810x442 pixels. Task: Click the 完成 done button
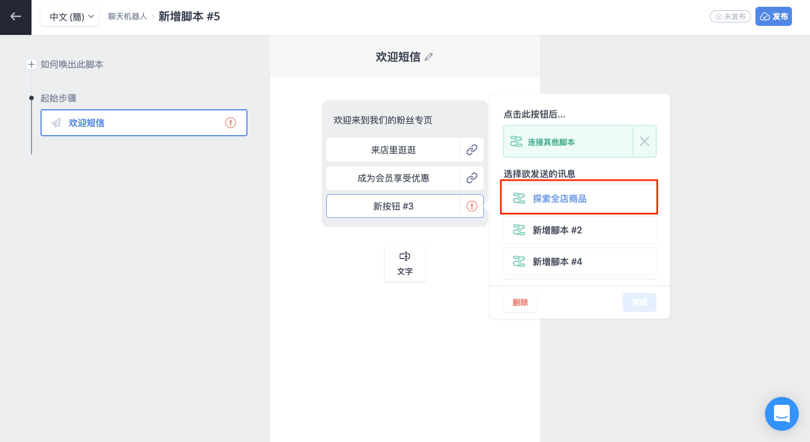(x=640, y=302)
